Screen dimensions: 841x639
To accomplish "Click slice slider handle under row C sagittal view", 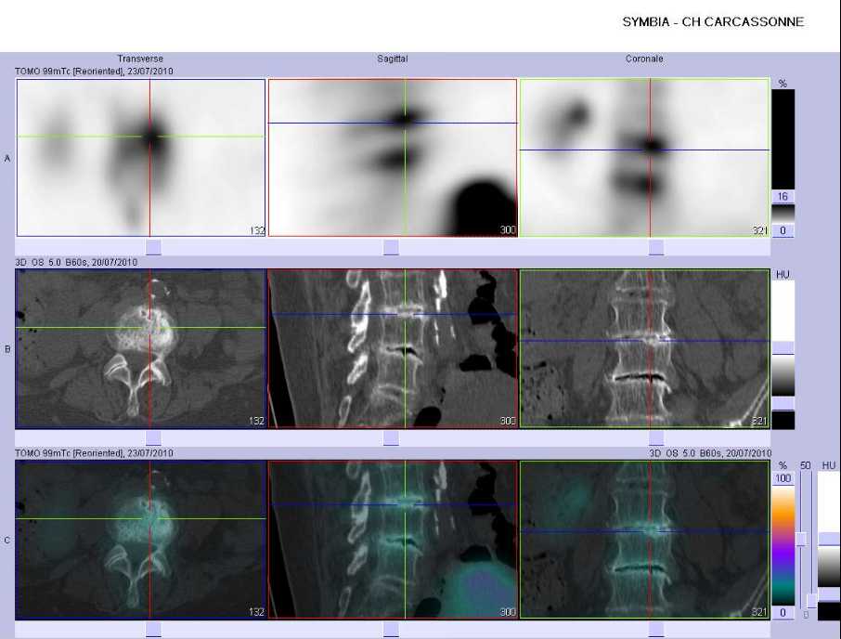I will (x=391, y=630).
